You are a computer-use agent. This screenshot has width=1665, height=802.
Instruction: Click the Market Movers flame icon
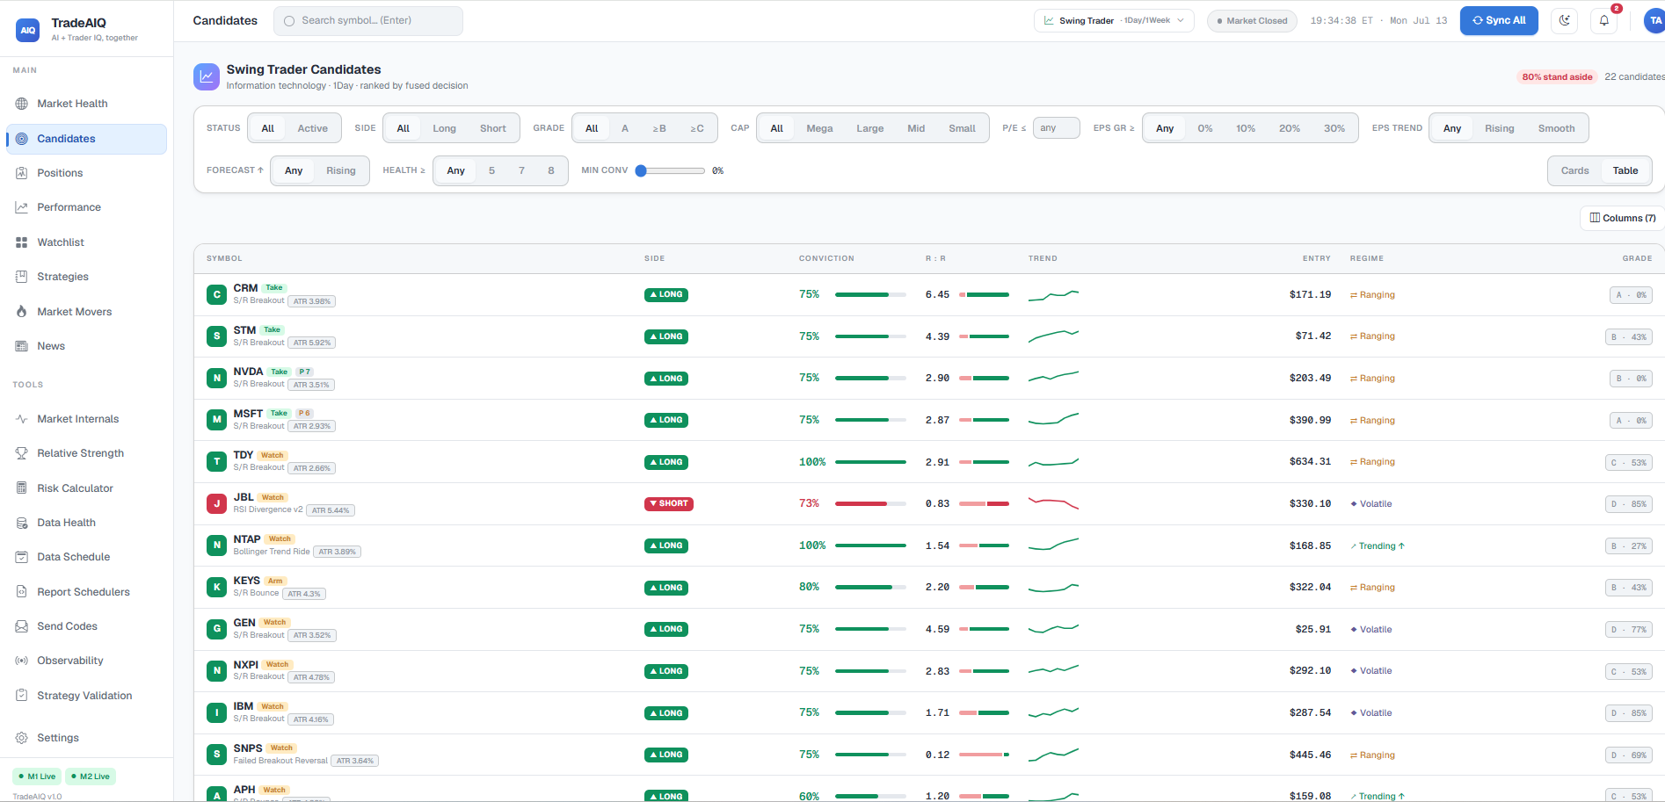(x=21, y=312)
